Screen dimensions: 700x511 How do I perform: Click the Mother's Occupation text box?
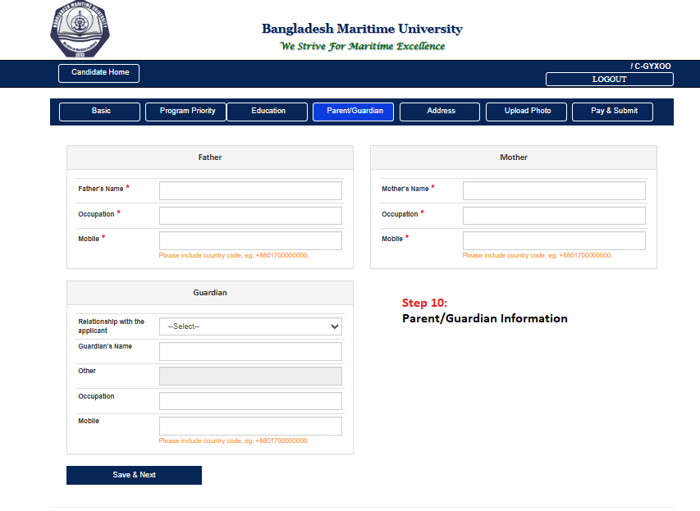click(554, 216)
